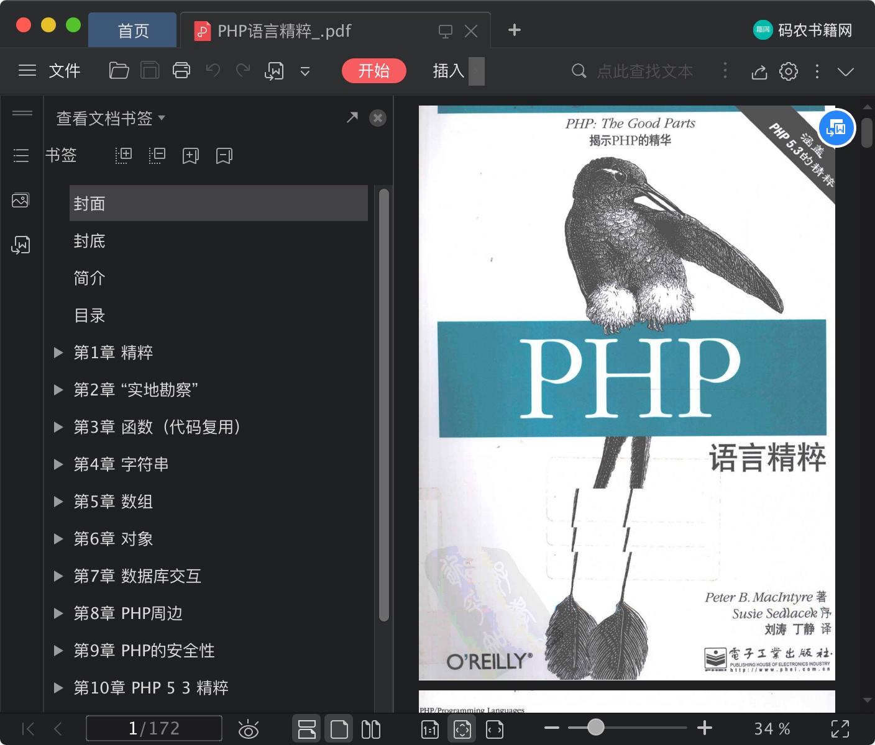
Task: Click the page number field 1/172
Action: click(x=154, y=728)
